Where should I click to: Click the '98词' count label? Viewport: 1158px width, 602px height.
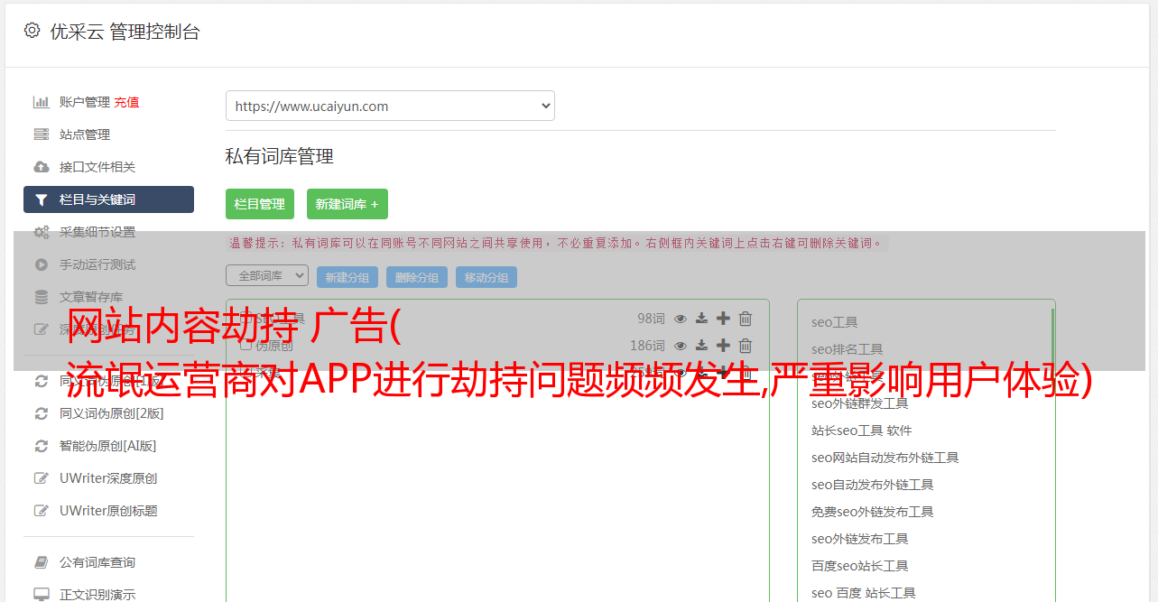click(x=651, y=319)
